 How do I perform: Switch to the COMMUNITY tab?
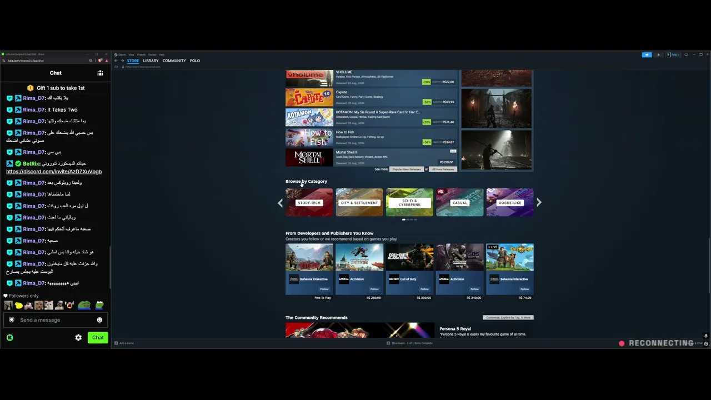(174, 61)
